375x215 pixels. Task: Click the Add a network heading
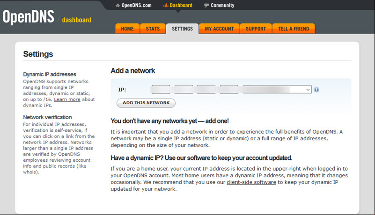click(133, 71)
